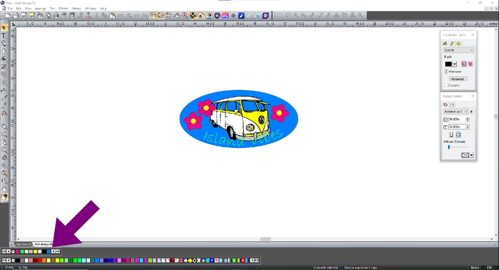The width and height of the screenshot is (499, 270).
Task: Choose the Select arrow tool
Action: [4, 28]
